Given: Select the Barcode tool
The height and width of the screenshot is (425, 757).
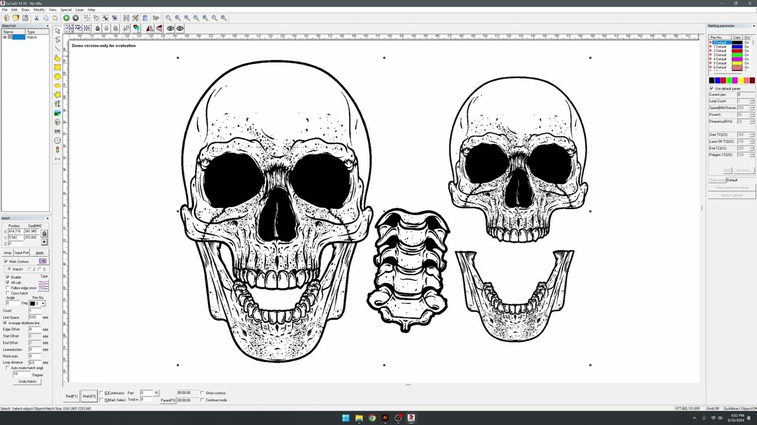Looking at the screenshot, I should tap(57, 132).
